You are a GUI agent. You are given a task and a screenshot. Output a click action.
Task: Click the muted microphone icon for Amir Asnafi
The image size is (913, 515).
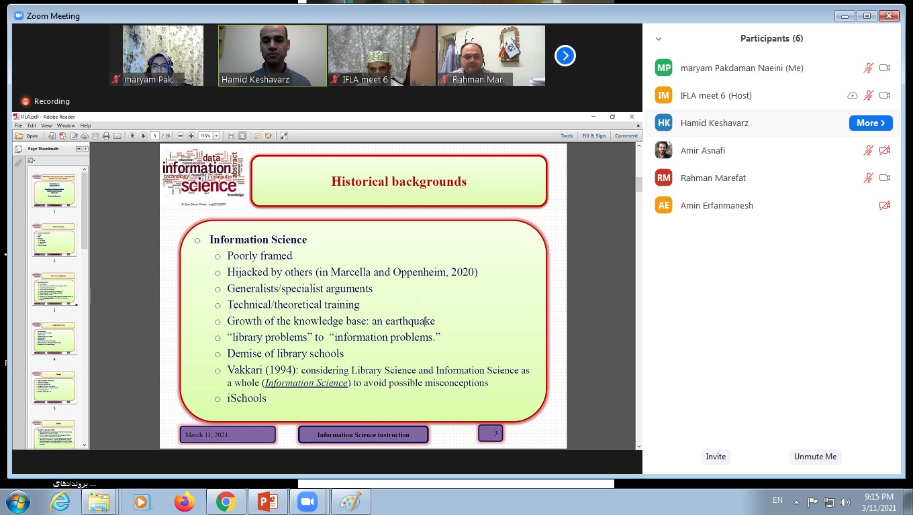[868, 150]
